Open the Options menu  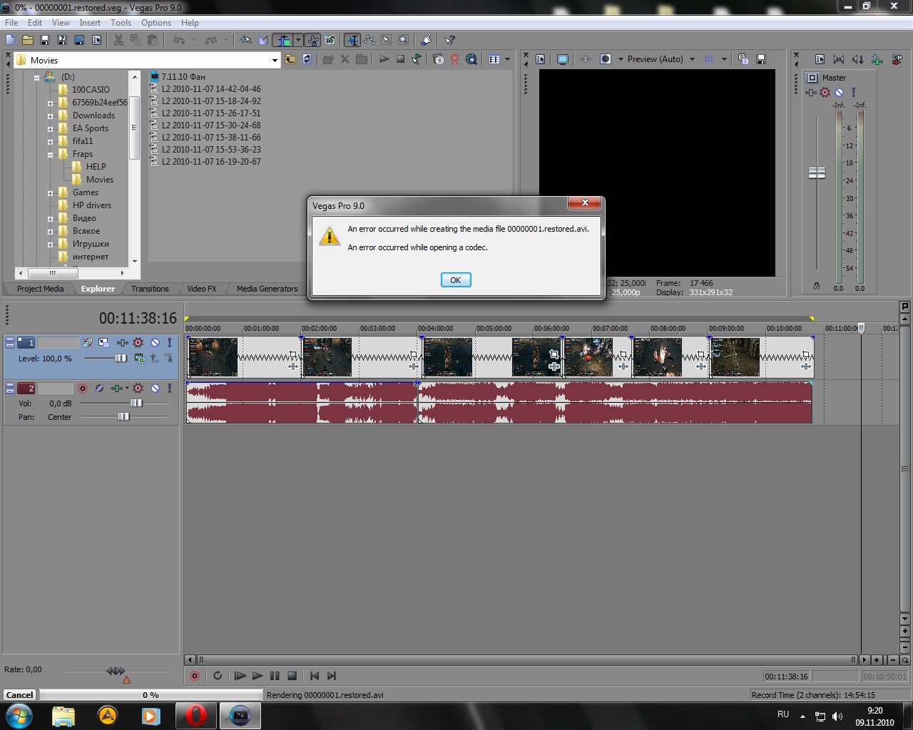(156, 23)
